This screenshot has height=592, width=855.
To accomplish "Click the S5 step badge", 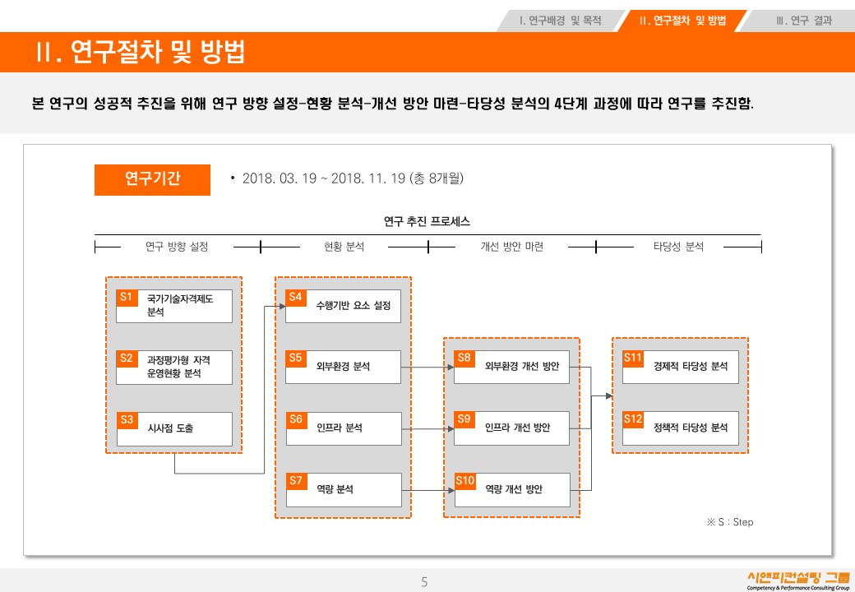I will coord(295,358).
